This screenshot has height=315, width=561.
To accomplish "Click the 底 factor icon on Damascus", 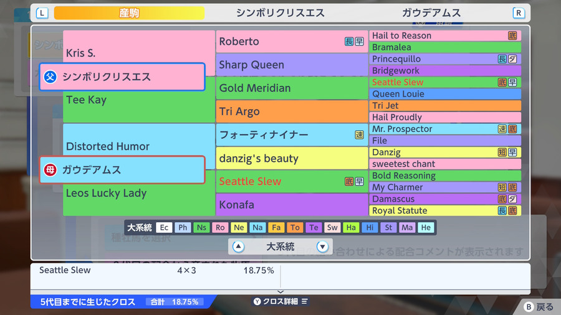I will 502,199.
